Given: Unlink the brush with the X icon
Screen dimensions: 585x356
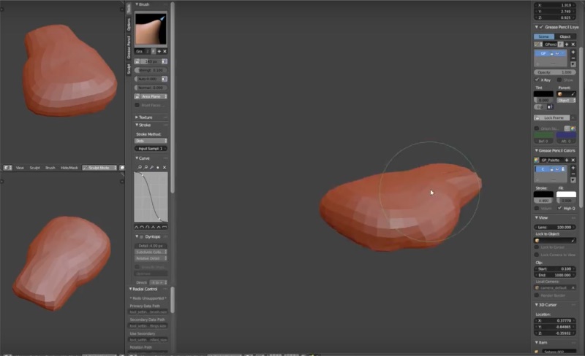Looking at the screenshot, I should pyautogui.click(x=165, y=51).
